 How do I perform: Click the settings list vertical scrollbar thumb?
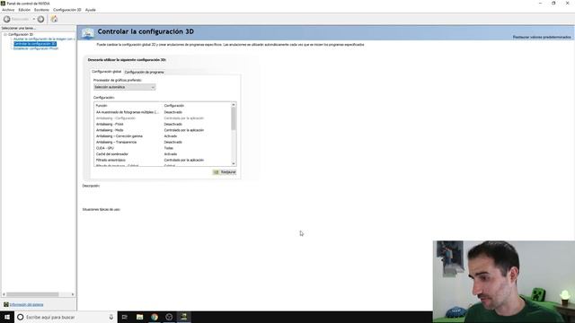click(234, 118)
